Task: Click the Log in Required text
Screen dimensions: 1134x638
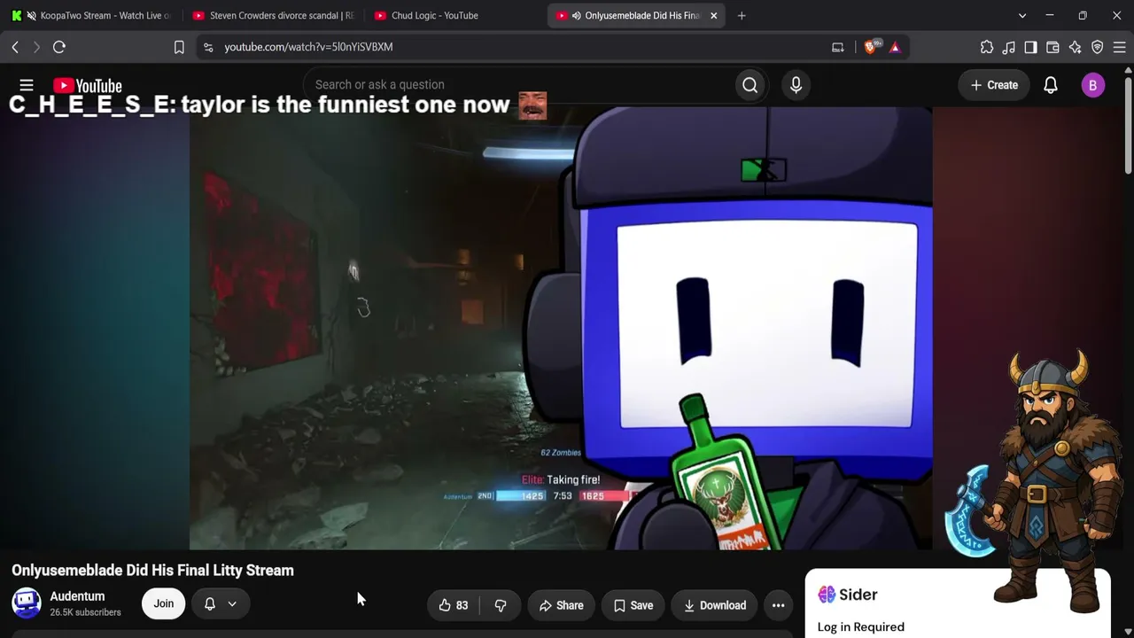Action: click(x=861, y=626)
